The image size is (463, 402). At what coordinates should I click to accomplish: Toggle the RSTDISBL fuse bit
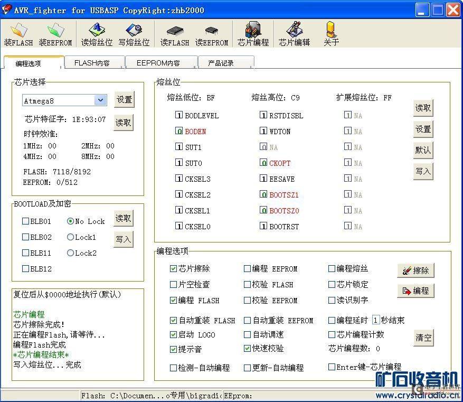point(263,115)
